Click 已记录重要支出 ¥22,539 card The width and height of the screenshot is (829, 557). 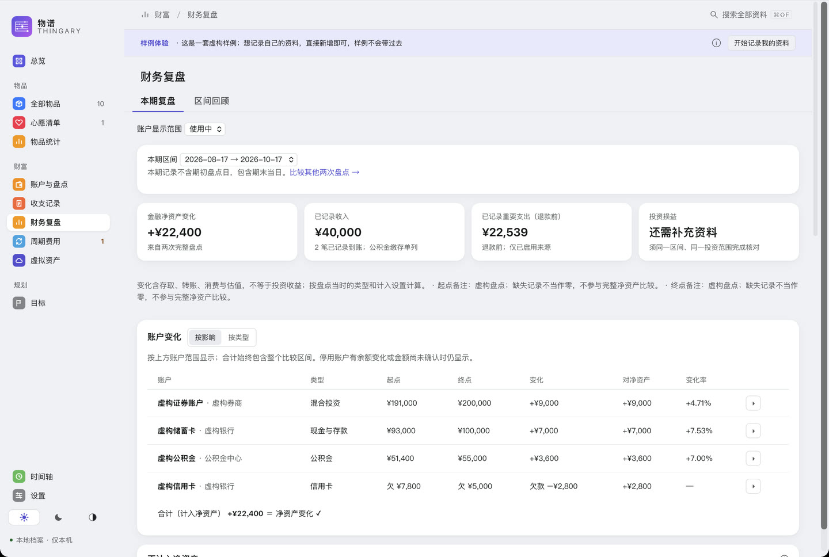[552, 232]
